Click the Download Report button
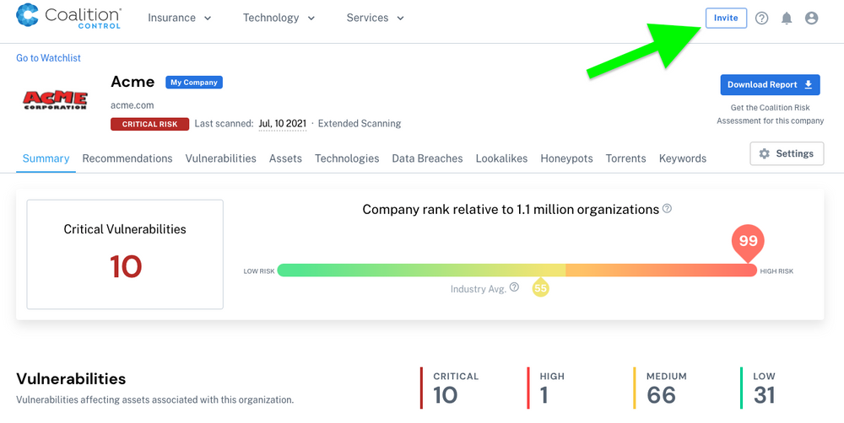 tap(770, 85)
